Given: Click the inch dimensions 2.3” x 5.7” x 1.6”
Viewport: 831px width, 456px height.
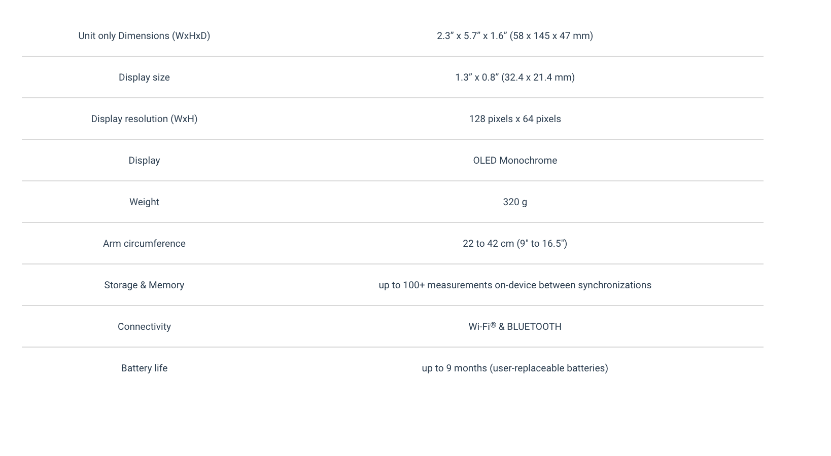Looking at the screenshot, I should coord(471,36).
